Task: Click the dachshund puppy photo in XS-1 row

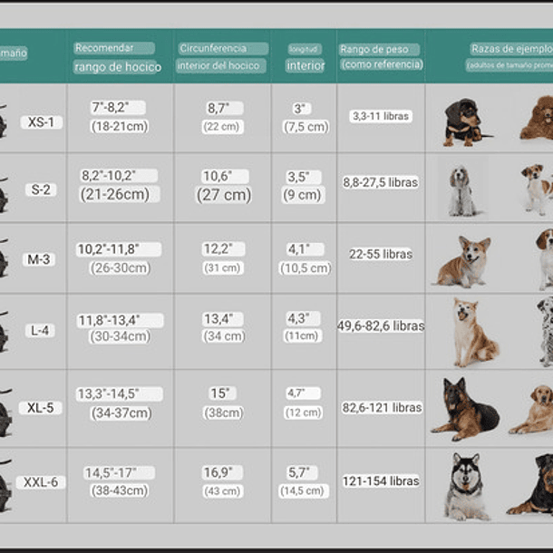Action: click(x=466, y=122)
